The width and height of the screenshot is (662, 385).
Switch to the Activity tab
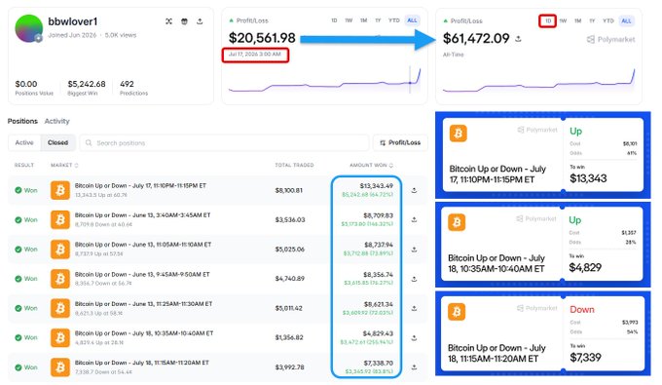point(57,121)
